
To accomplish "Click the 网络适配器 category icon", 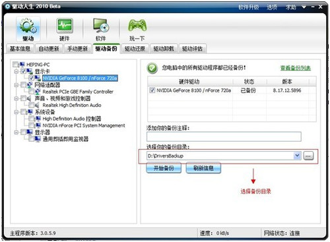I will click(x=30, y=84).
